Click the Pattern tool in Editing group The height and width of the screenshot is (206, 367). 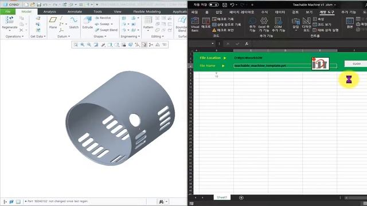click(148, 23)
